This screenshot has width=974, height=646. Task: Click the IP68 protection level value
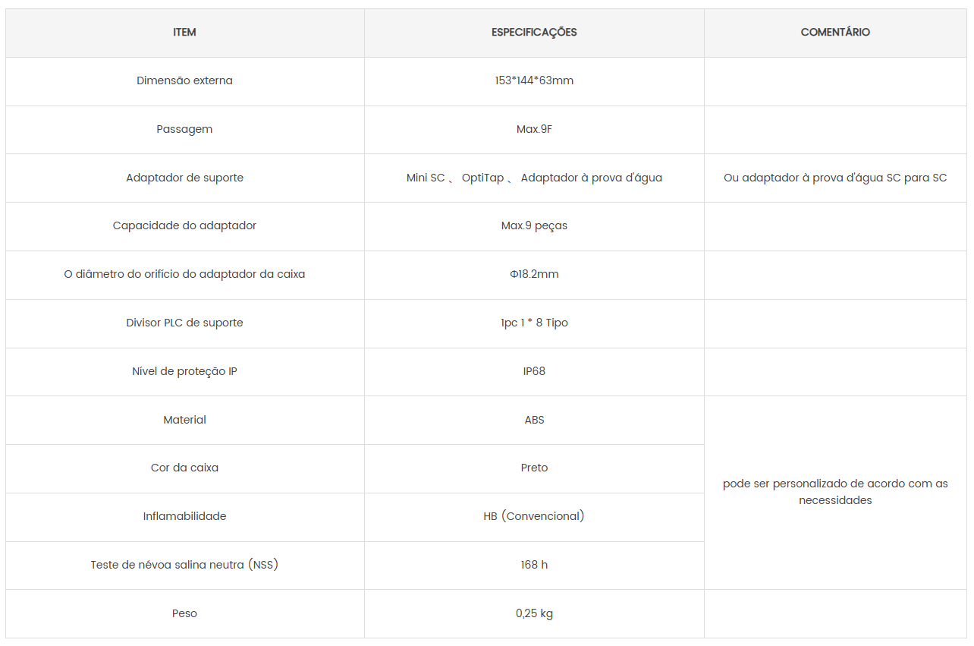click(x=534, y=371)
